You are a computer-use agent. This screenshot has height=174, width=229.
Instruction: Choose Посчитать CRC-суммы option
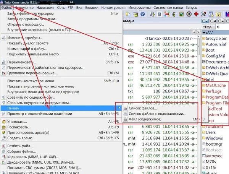pyautogui.click(x=61, y=168)
